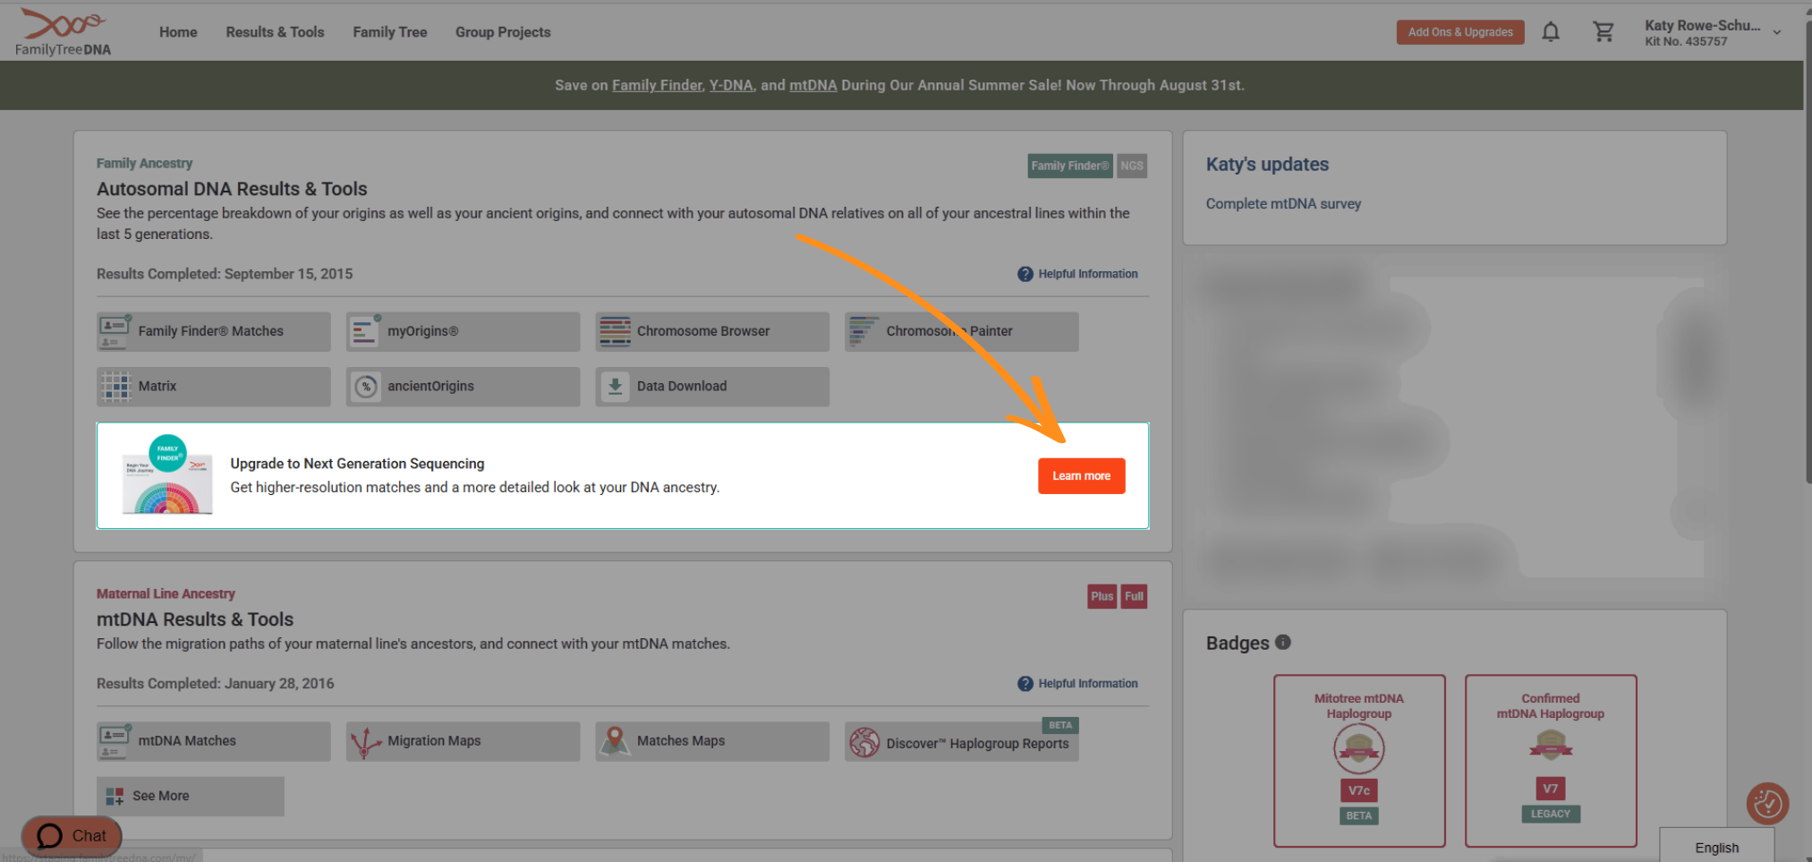Follow the Y-DNA link in sale banner
This screenshot has height=862, width=1812.
pos(731,85)
